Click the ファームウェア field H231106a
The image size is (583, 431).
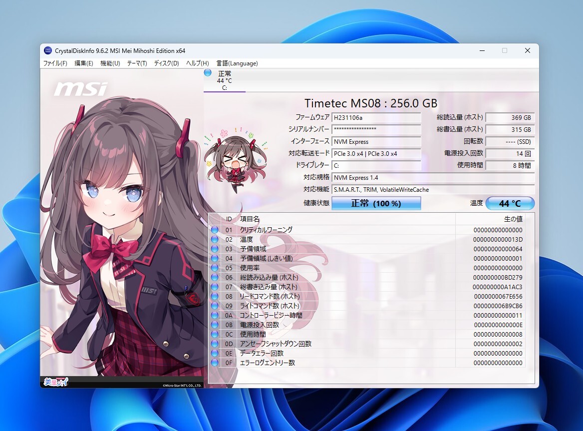pyautogui.click(x=376, y=117)
